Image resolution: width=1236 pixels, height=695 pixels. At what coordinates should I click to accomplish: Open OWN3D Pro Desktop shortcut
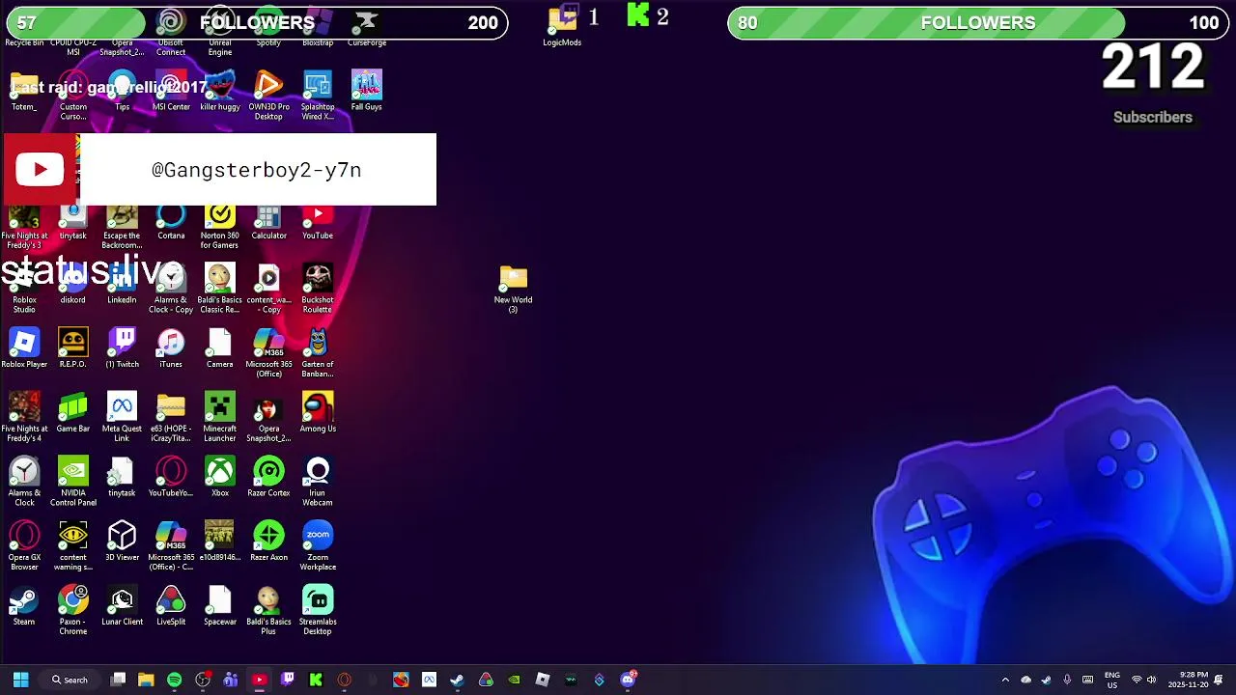pyautogui.click(x=268, y=96)
